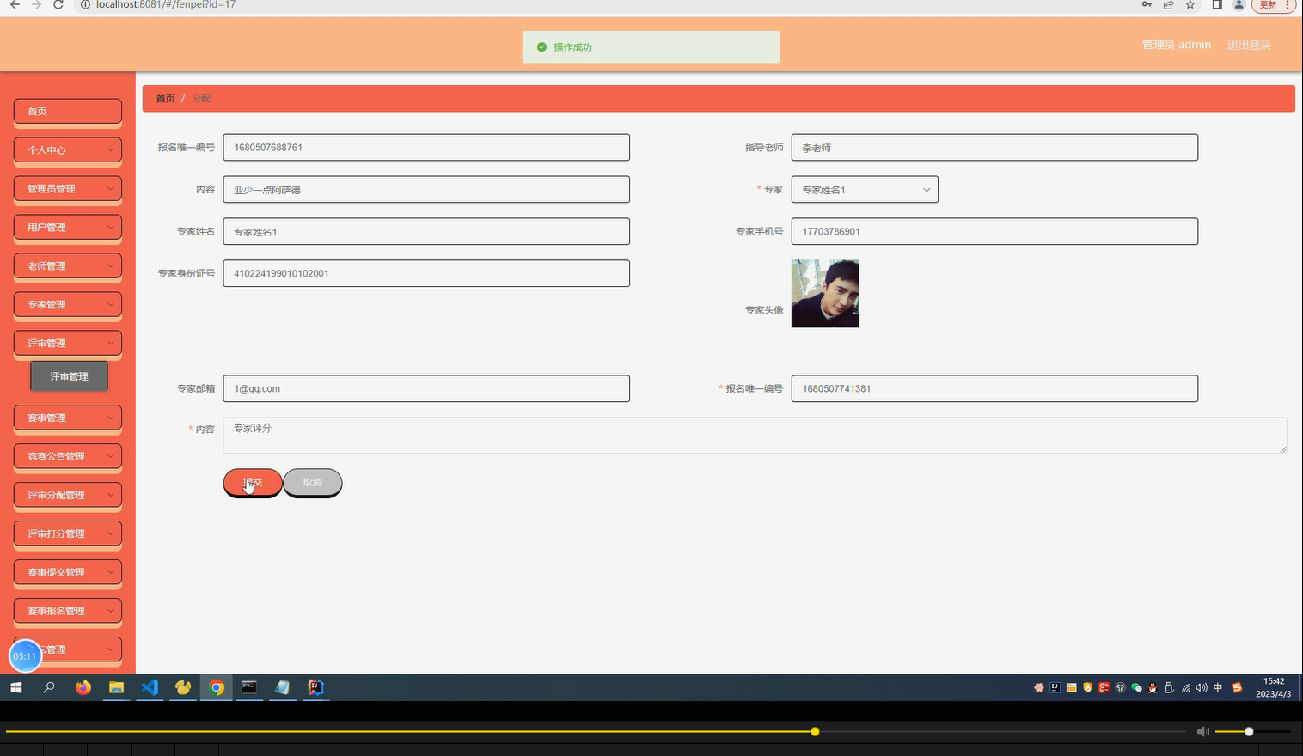
Task: Click the grey 取消 cancel button
Action: point(313,483)
